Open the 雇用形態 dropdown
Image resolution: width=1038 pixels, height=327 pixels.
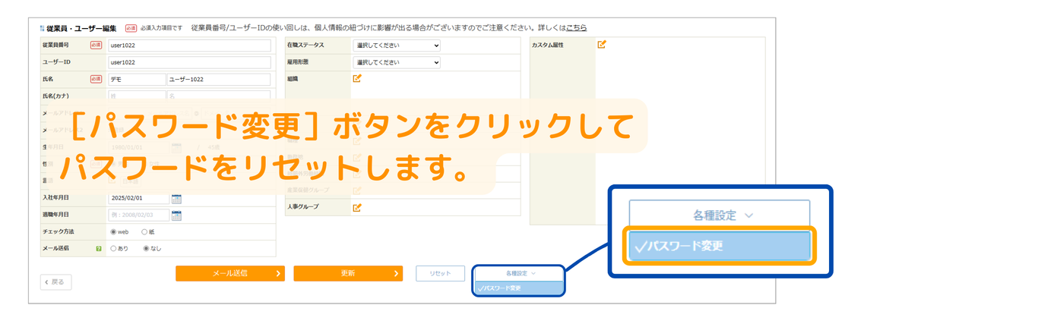[x=397, y=62]
